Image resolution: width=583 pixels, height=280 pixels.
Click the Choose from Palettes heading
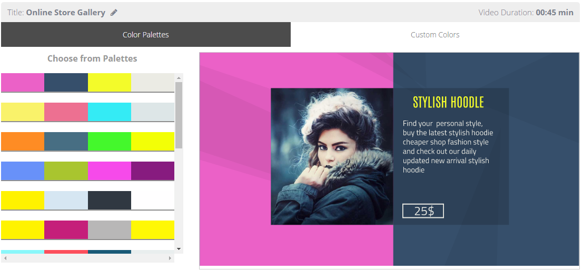92,58
